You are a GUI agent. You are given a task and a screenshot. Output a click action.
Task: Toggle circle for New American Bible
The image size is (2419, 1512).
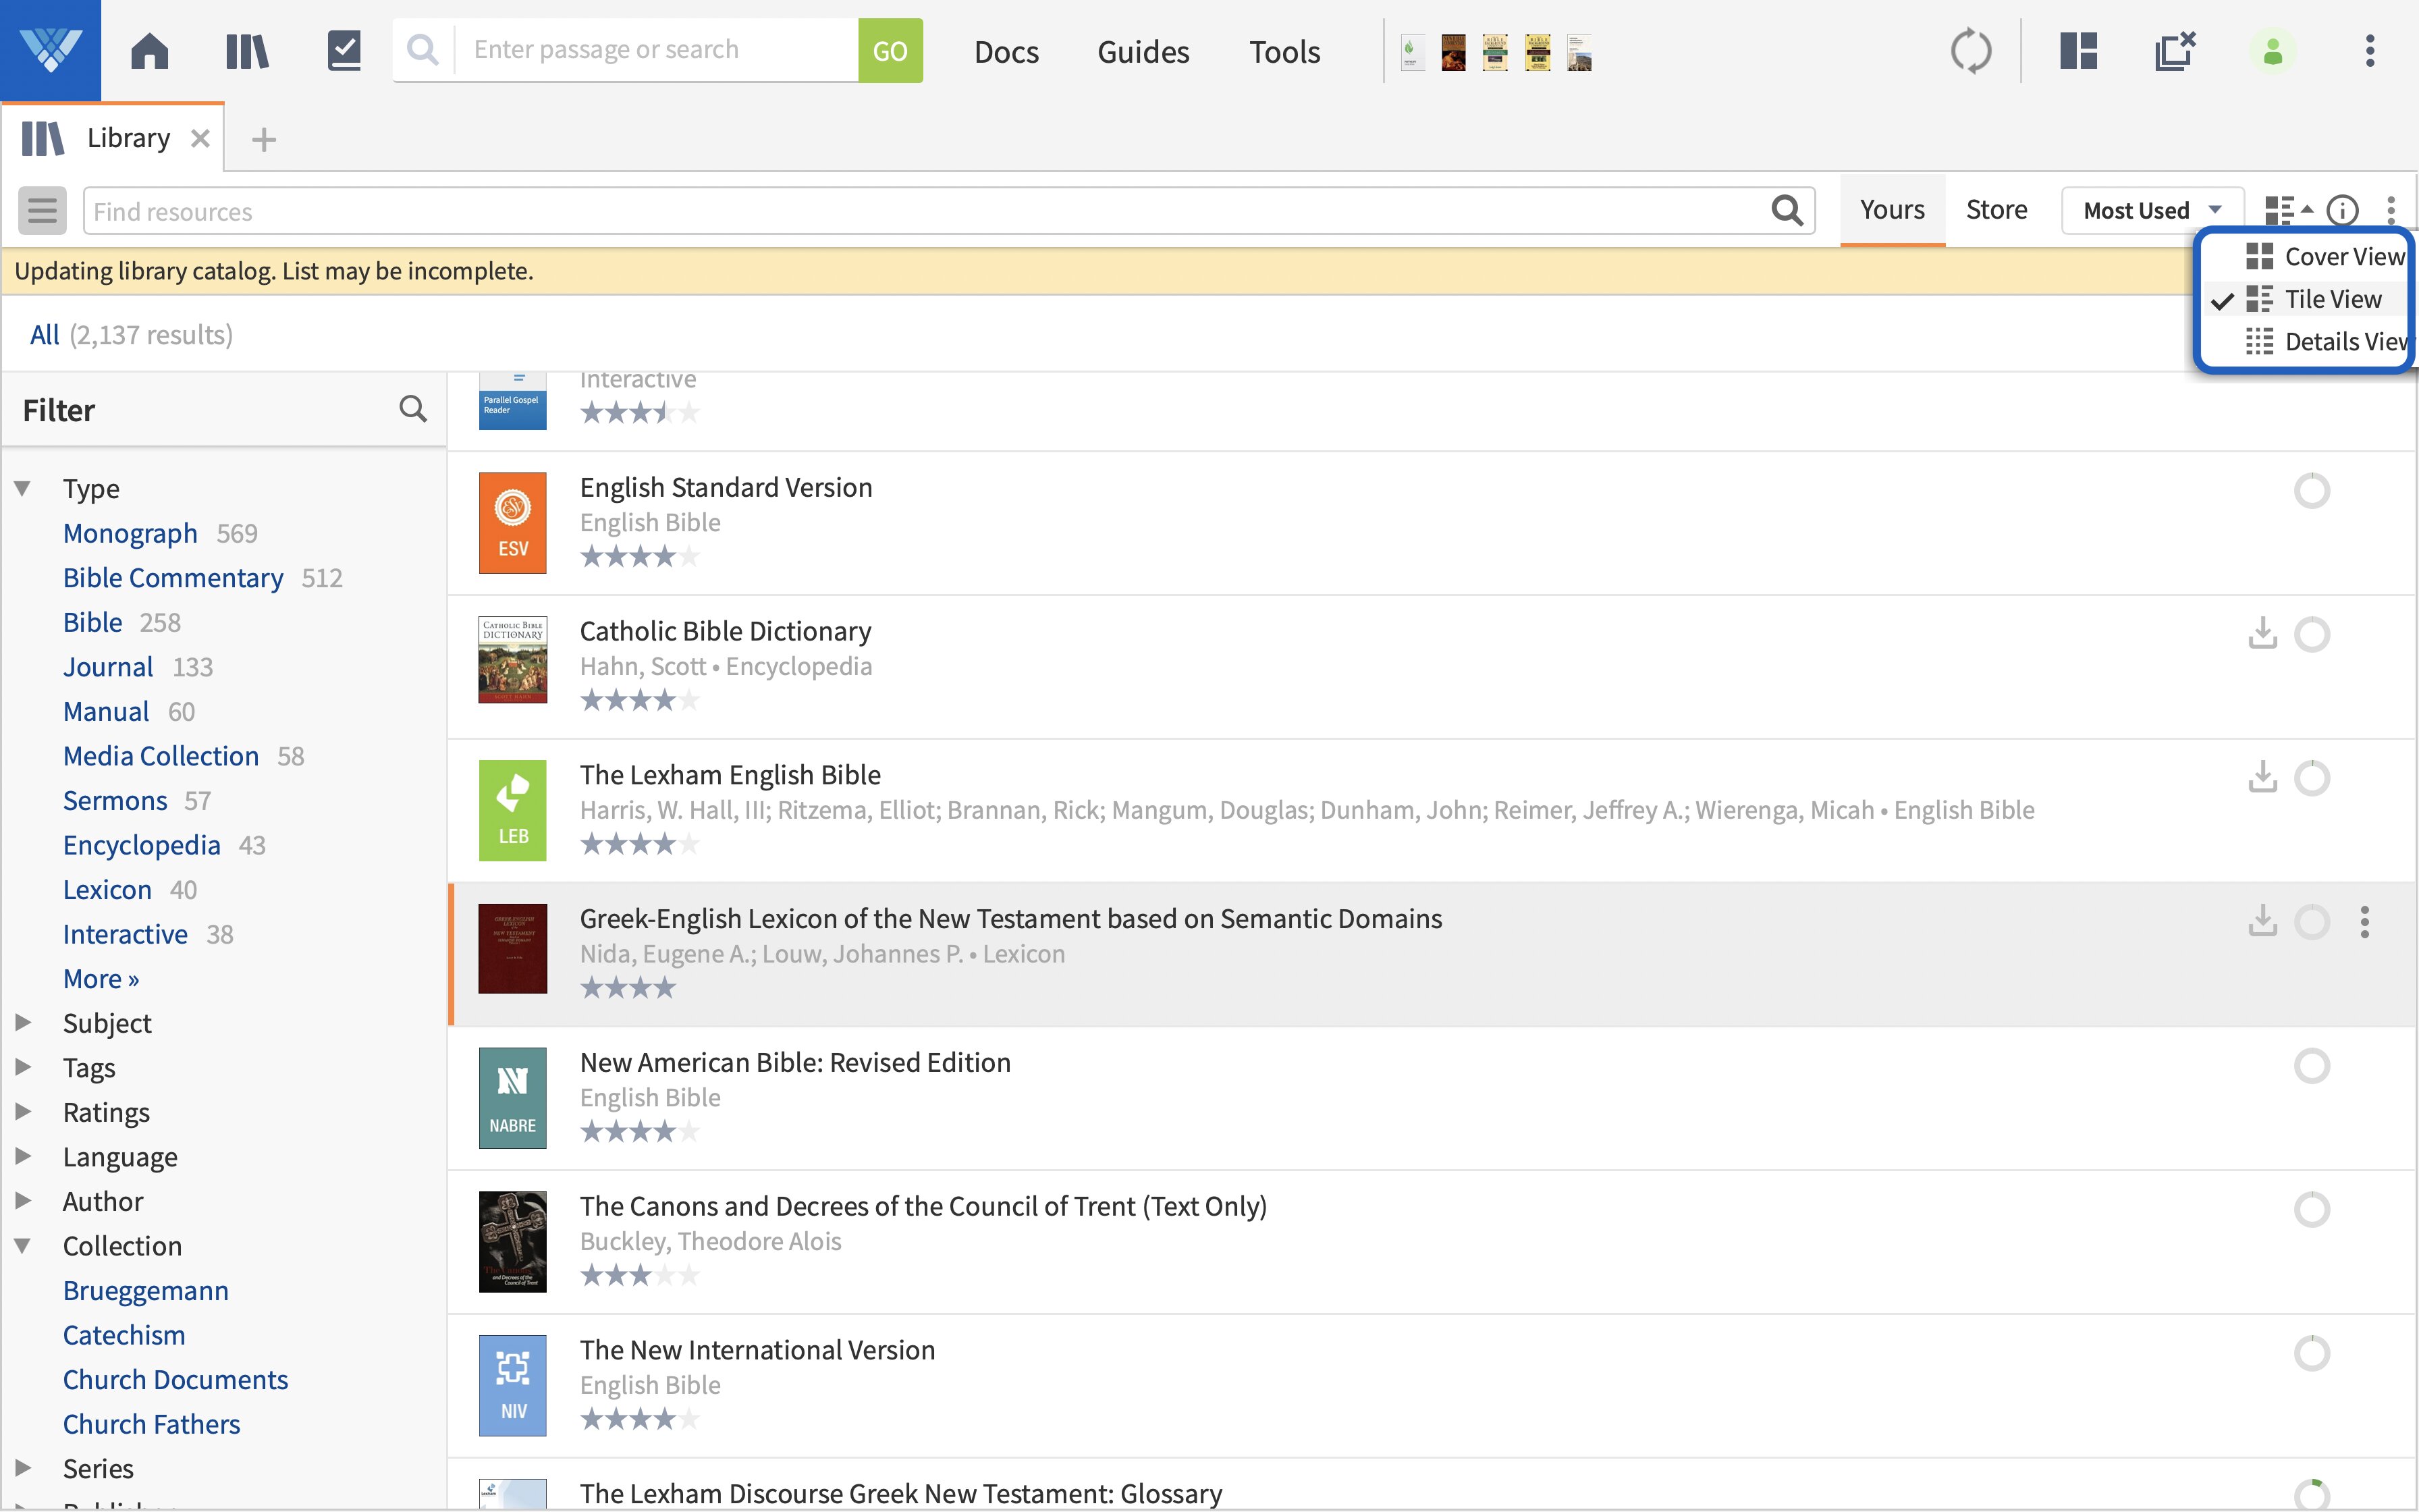(2312, 1066)
